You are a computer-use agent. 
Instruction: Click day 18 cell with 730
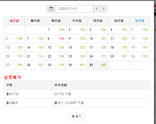click(x=119, y=48)
